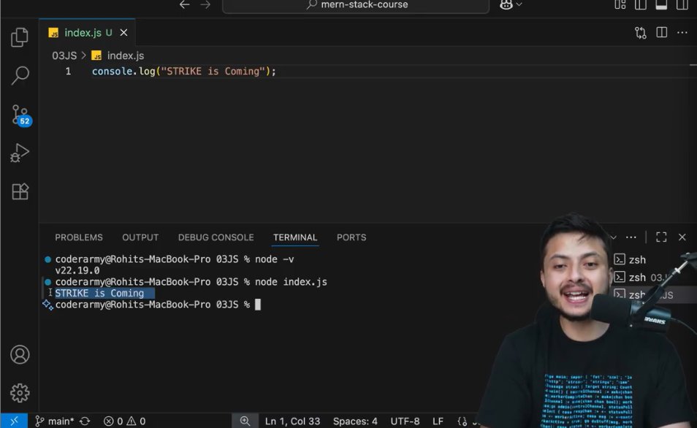Open the Accounts menu icon
Screen dimensions: 697x428
coord(20,354)
